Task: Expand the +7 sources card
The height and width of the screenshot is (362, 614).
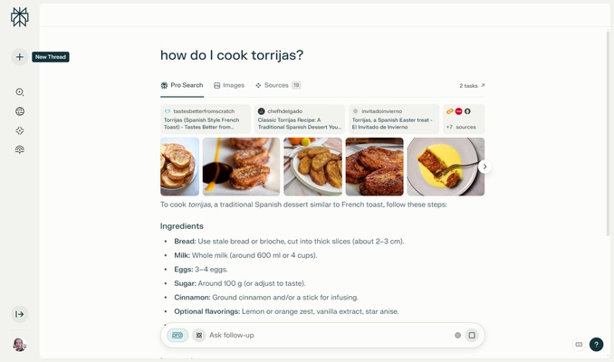Action: click(464, 119)
